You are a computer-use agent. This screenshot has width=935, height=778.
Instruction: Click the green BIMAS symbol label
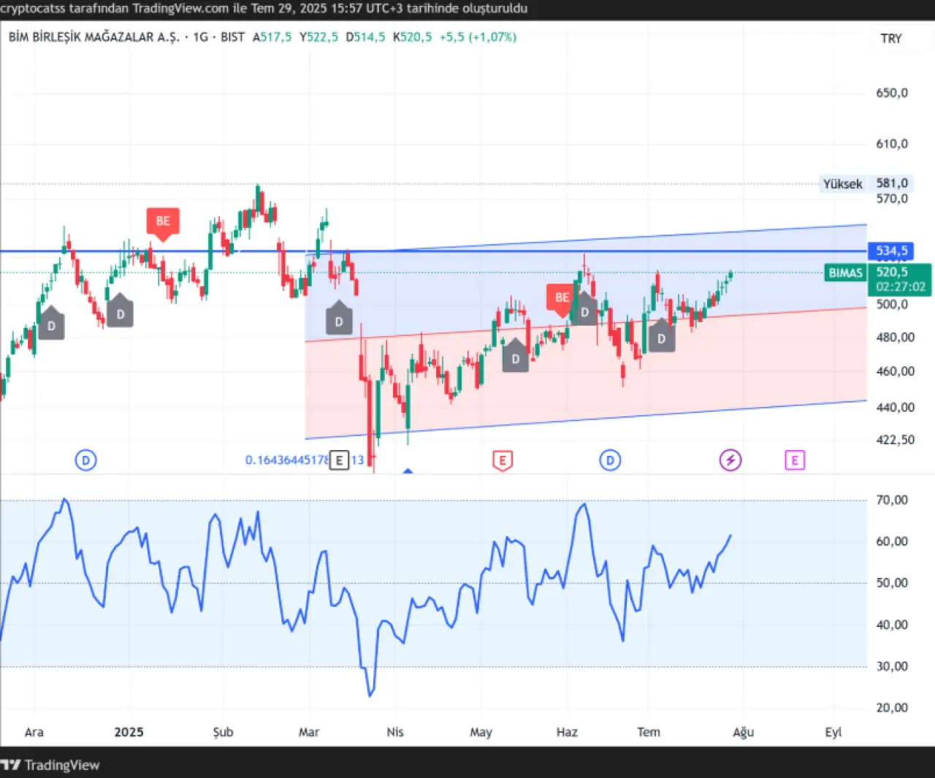(x=845, y=273)
